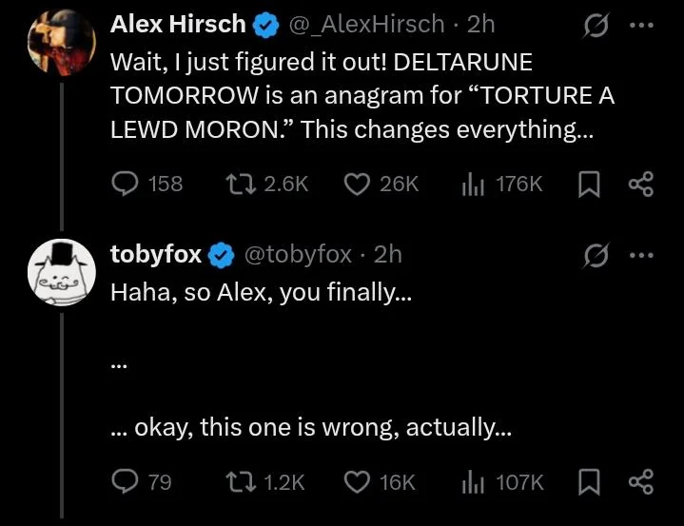Bookmark tobyfox's reply tweet

click(587, 482)
